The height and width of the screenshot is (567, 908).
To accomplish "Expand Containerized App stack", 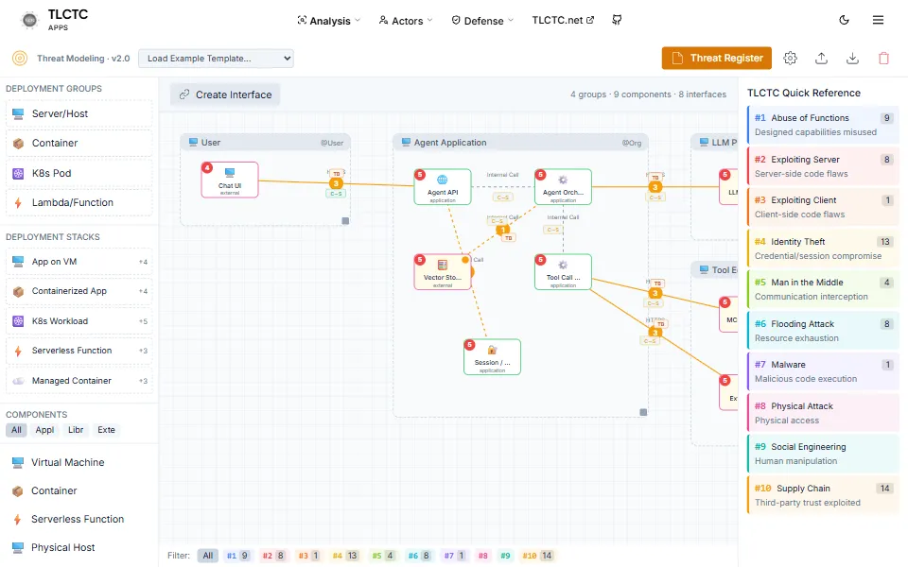I will (x=79, y=291).
